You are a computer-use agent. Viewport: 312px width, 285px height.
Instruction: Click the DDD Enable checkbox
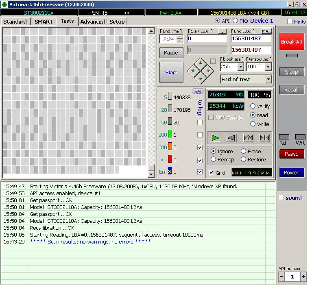tap(211, 117)
